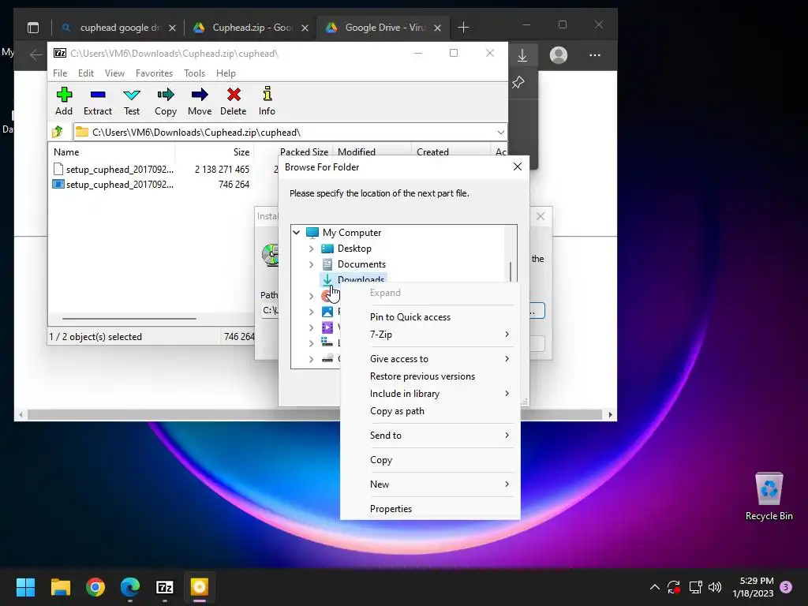Go up one folder level in 7-Zip
The image size is (808, 606).
pos(58,132)
